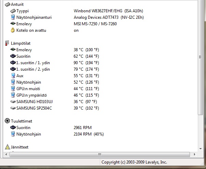Click the Jännitteet warning lightning icon

tap(8, 147)
